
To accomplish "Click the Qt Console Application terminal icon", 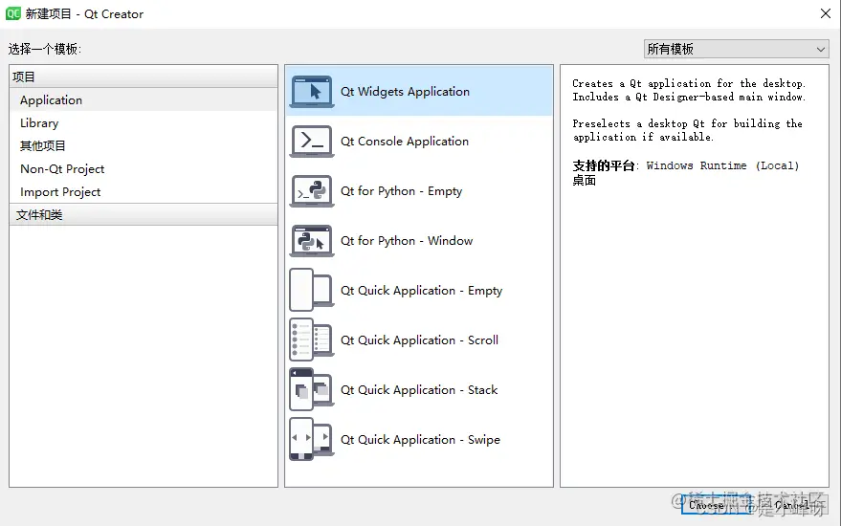I will click(x=312, y=142).
